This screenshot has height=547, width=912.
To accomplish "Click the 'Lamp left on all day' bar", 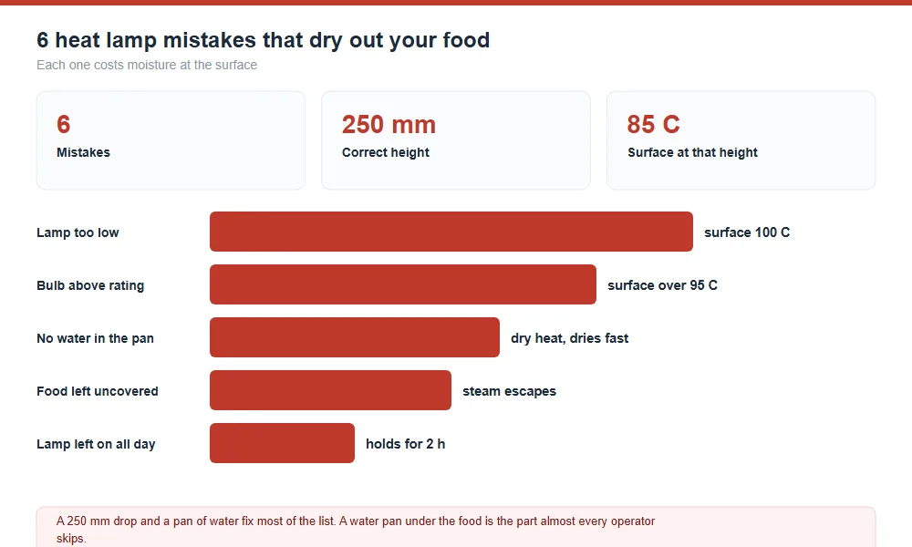I will (282, 443).
